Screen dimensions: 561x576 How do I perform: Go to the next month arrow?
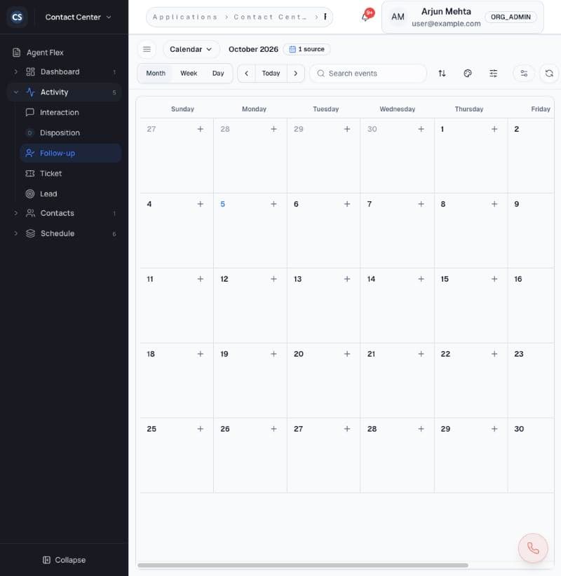pyautogui.click(x=295, y=74)
